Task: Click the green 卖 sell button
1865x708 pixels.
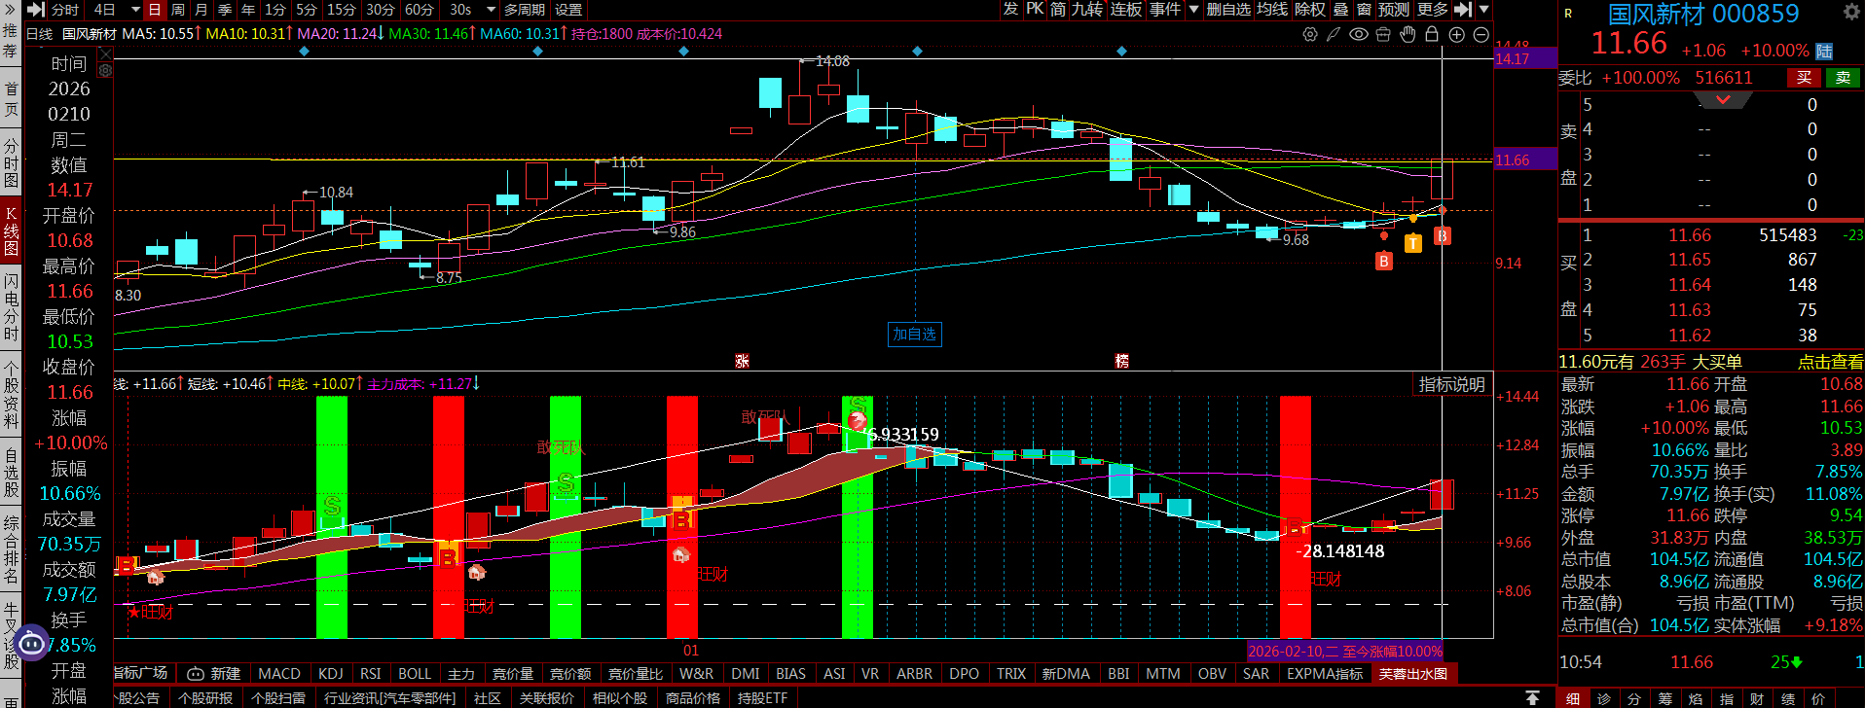Action: tap(1843, 78)
